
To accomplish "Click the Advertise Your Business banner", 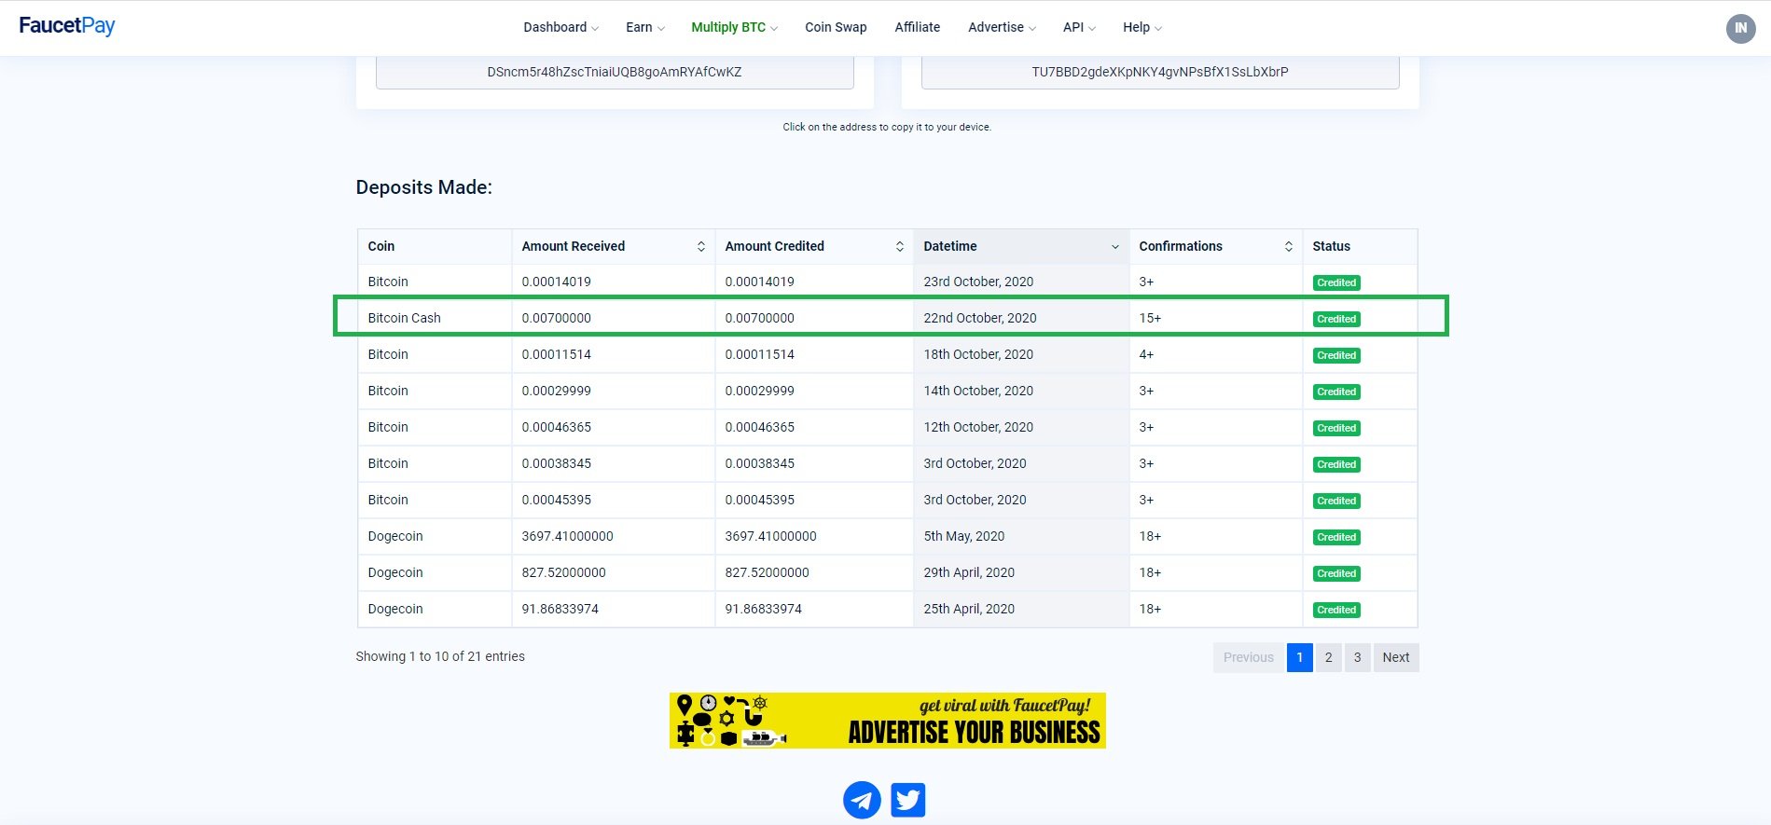I will coord(887,721).
